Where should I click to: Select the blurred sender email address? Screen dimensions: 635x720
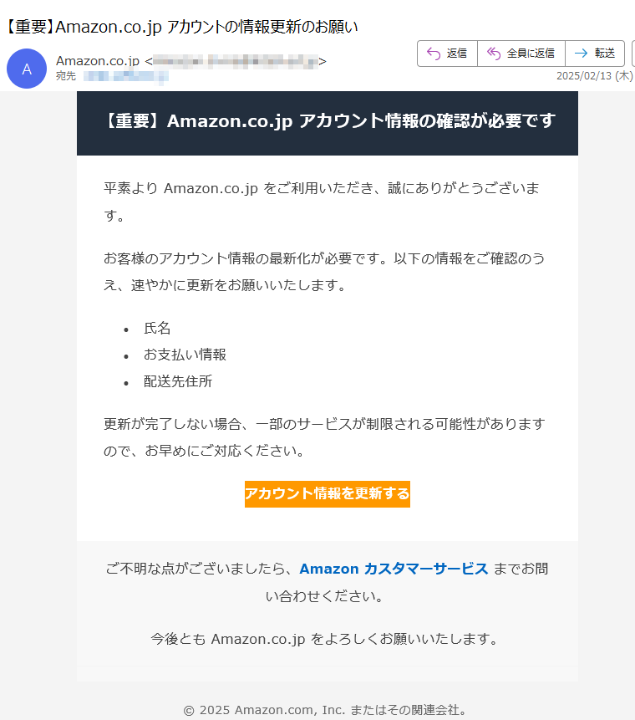pyautogui.click(x=236, y=61)
